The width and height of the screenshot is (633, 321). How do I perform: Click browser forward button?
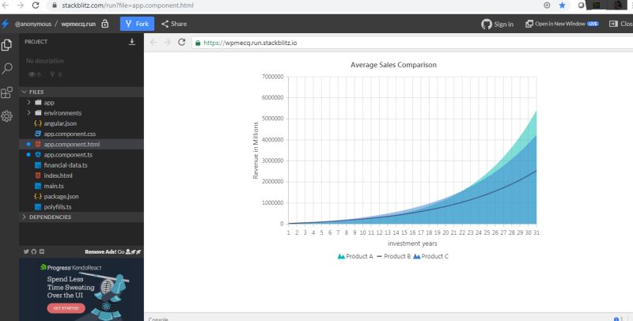(x=21, y=6)
